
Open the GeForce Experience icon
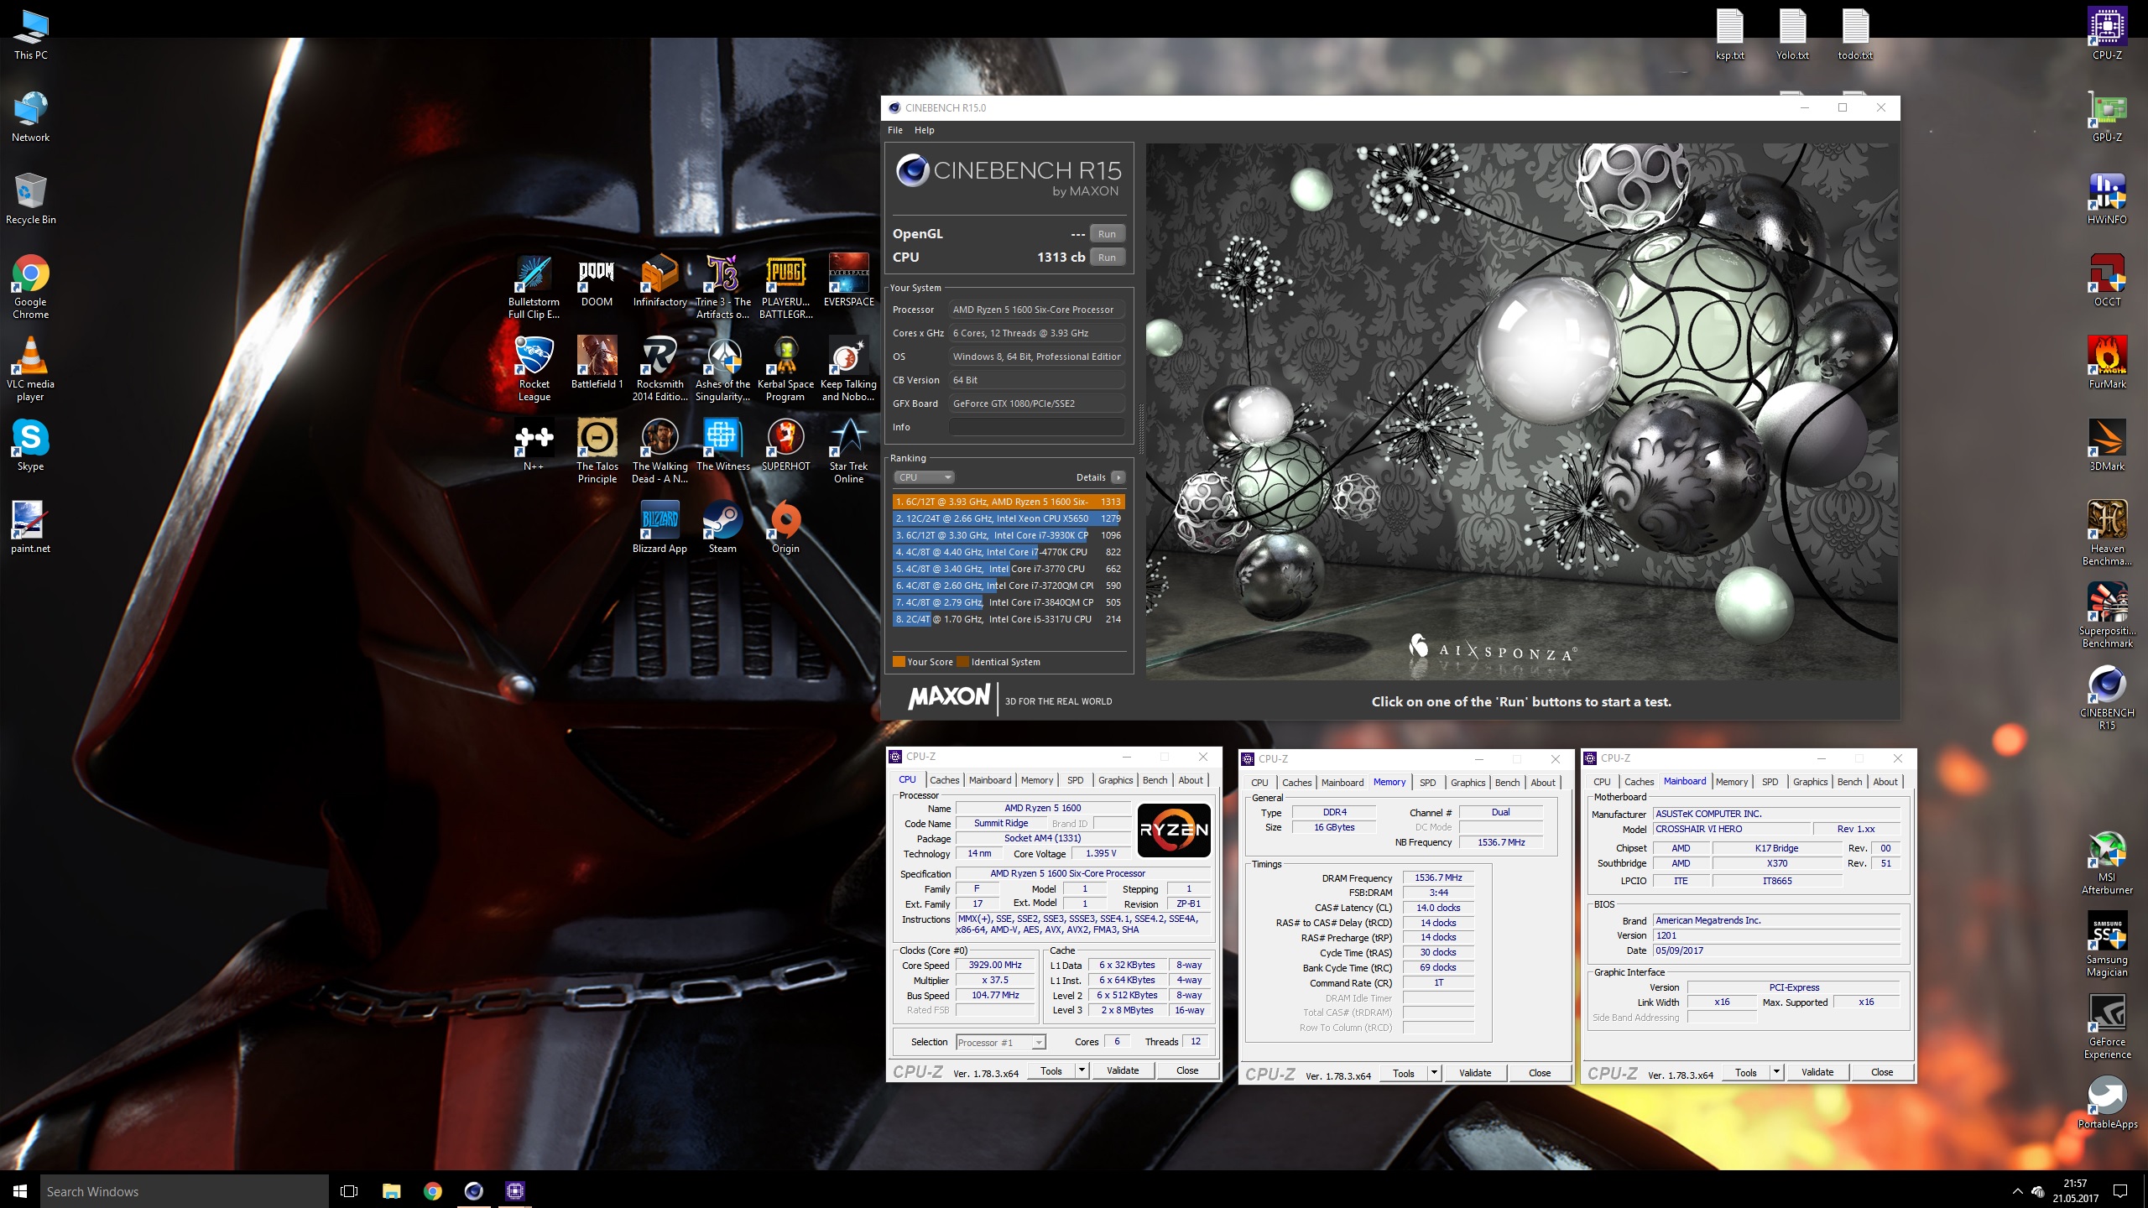(2107, 1026)
